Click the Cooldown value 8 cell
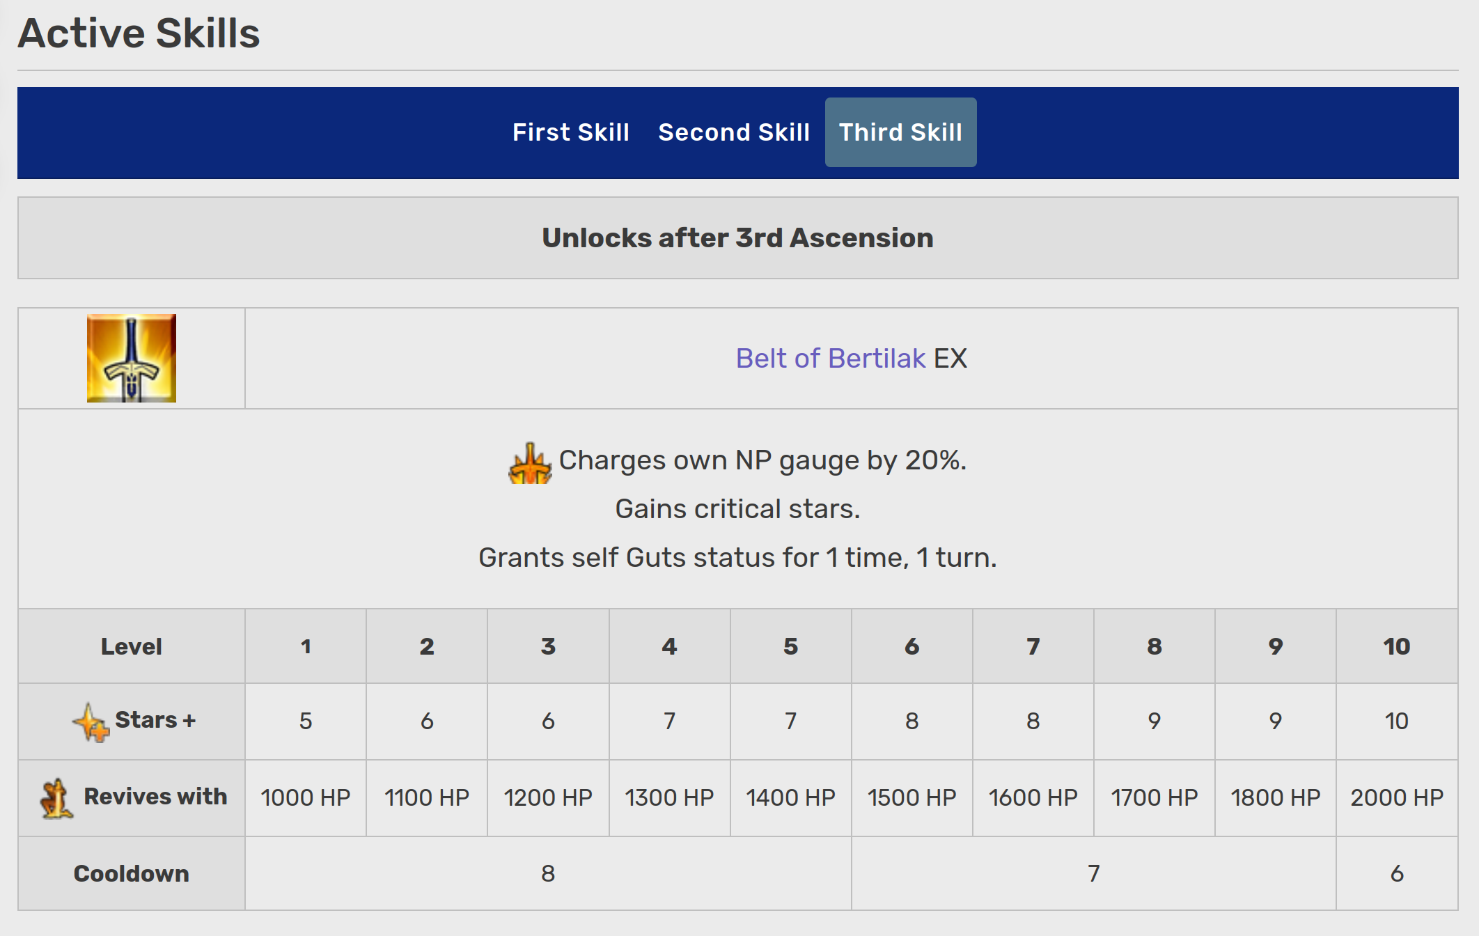The height and width of the screenshot is (936, 1479). 548,873
